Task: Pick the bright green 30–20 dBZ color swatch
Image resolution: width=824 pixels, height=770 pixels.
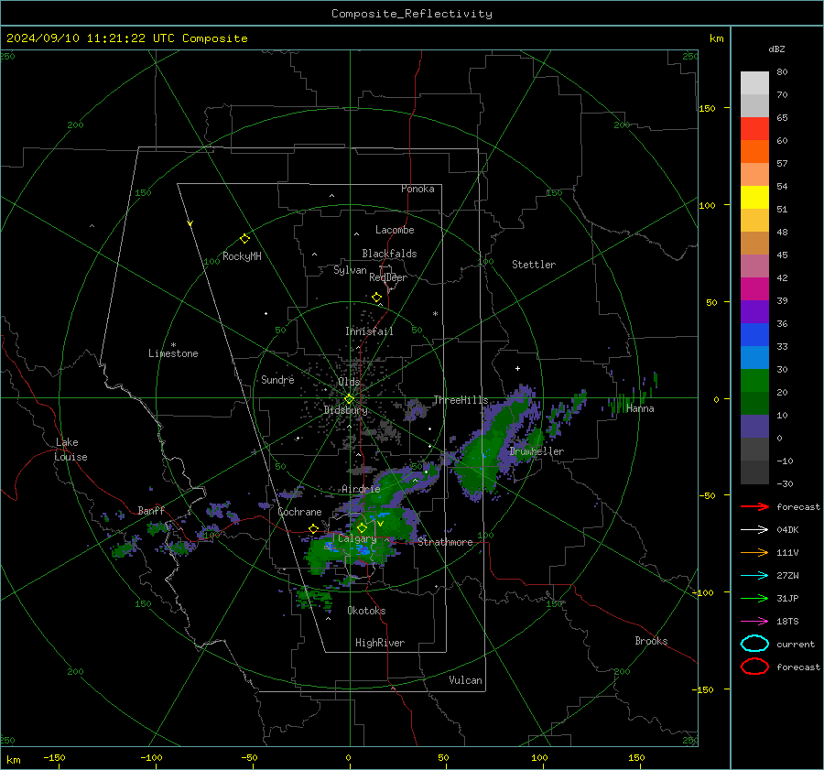Action: point(754,381)
